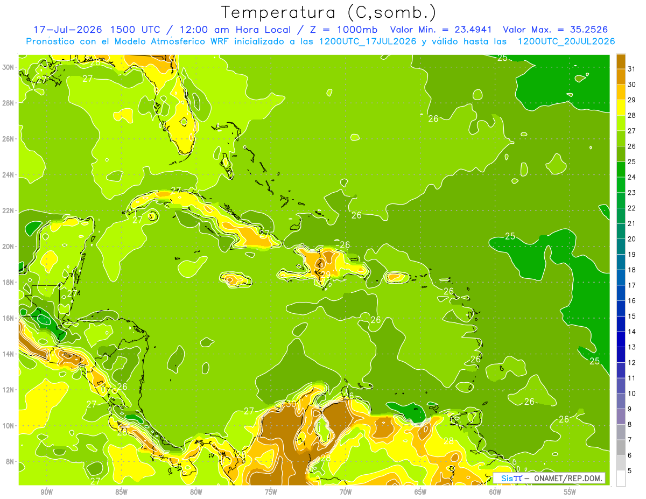Select end time '1200UTC_20JUL2026'
The width and height of the screenshot is (646, 499).
coord(566,41)
